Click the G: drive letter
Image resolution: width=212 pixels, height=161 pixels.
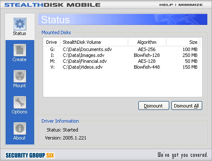coord(52,49)
